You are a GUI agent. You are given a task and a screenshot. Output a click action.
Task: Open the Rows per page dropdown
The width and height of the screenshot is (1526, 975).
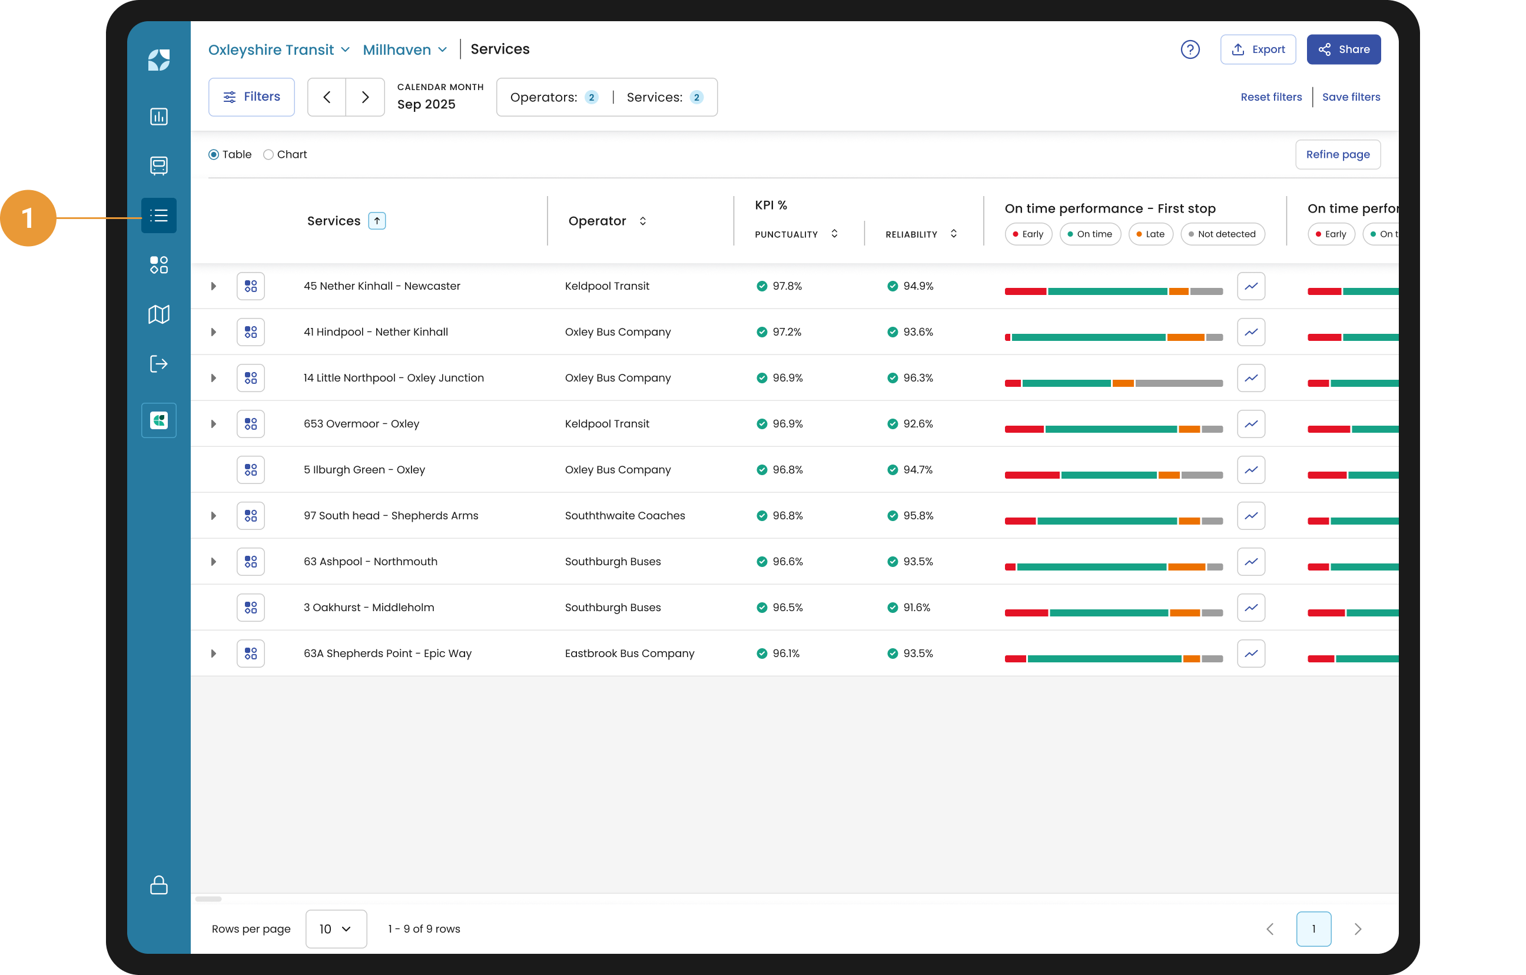point(336,928)
